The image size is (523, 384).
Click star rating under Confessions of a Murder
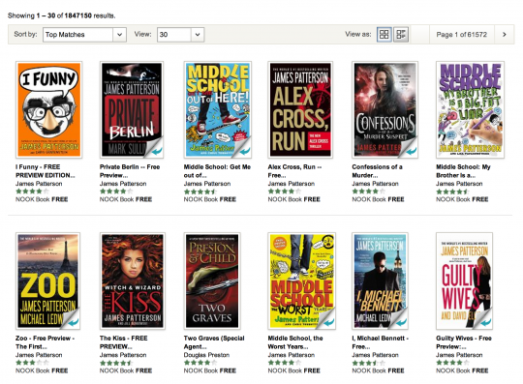point(369,192)
